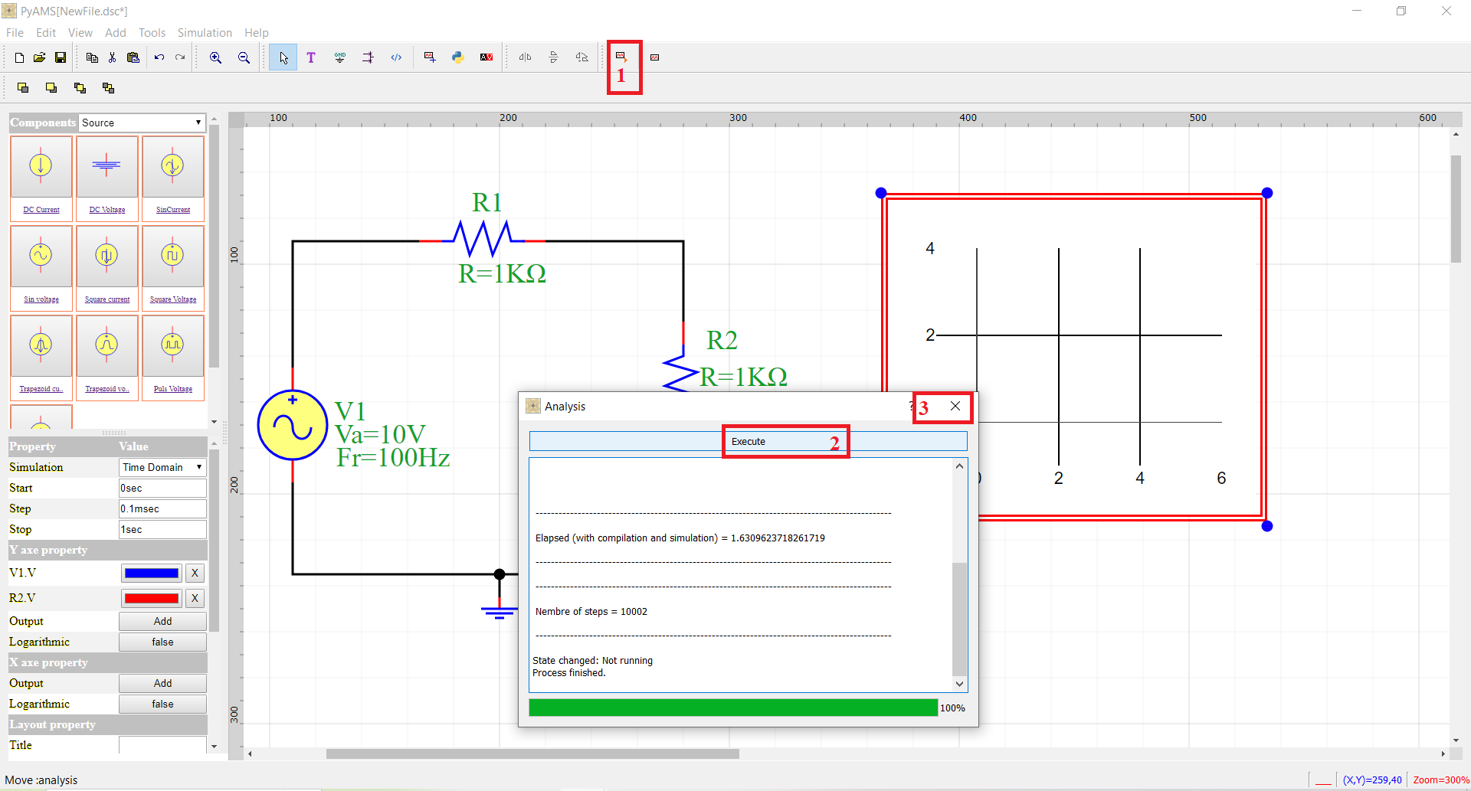Click the green analysis progress bar
The height and width of the screenshot is (791, 1471).
click(x=733, y=708)
